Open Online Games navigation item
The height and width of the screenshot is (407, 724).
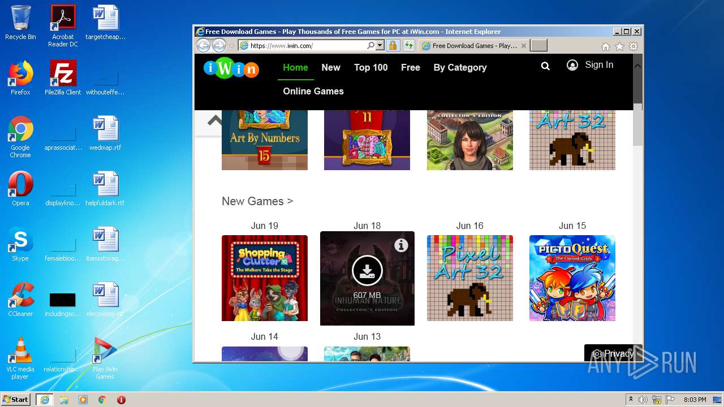(313, 91)
